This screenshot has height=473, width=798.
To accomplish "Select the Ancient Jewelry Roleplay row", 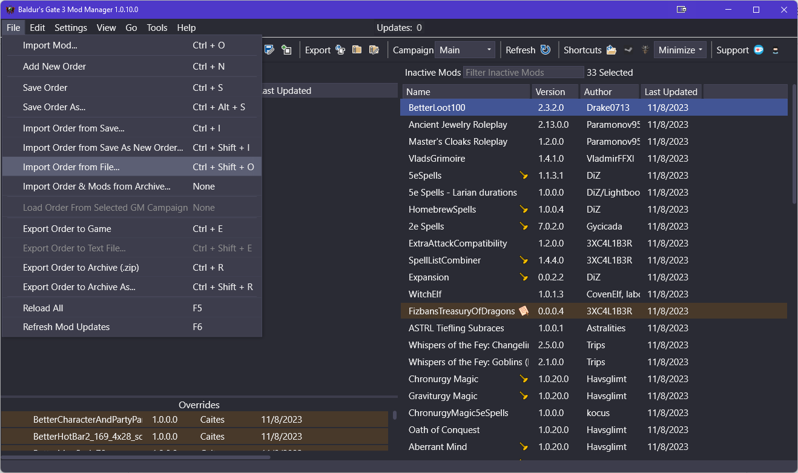I will coord(593,125).
